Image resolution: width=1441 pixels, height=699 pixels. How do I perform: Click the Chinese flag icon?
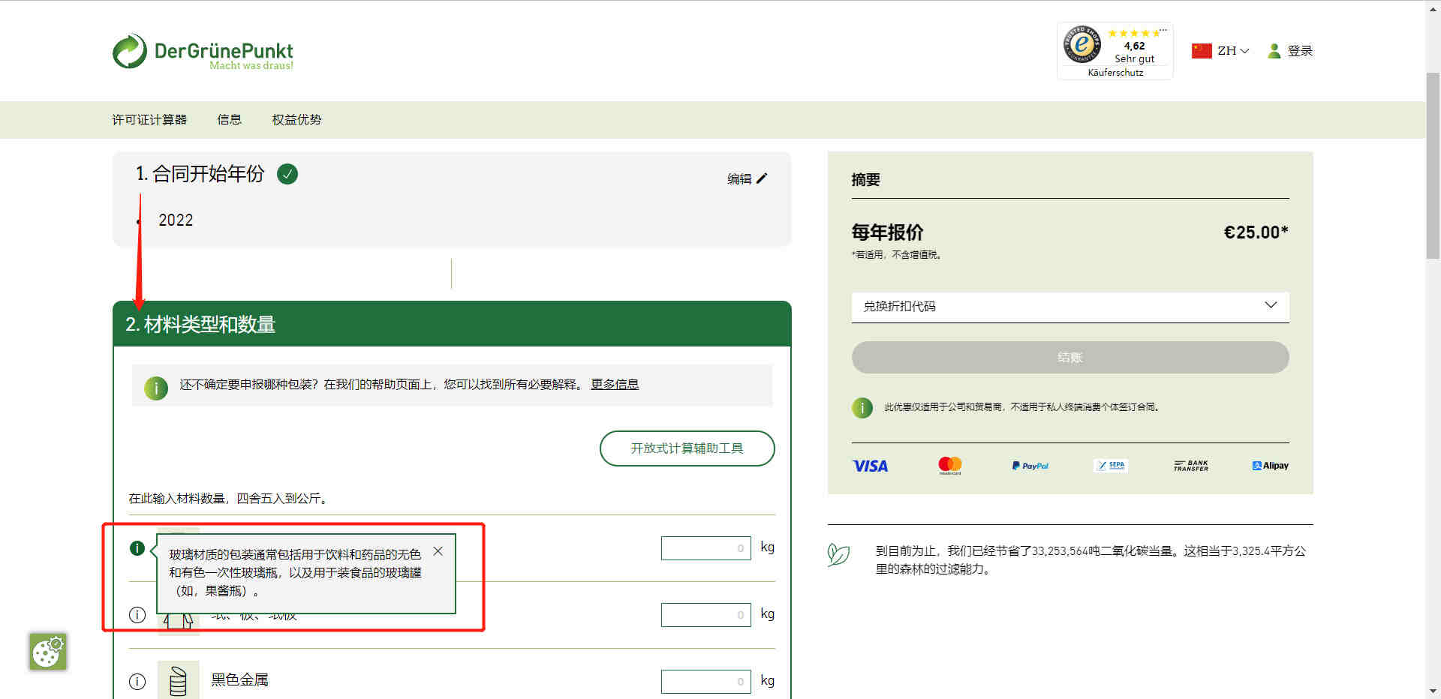[1202, 51]
